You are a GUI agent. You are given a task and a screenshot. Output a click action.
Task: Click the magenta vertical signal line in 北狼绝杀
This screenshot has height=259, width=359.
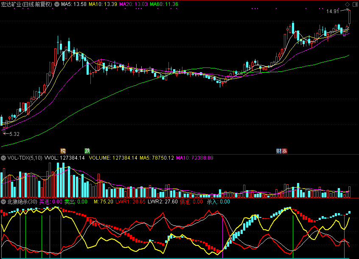[x=222, y=236]
